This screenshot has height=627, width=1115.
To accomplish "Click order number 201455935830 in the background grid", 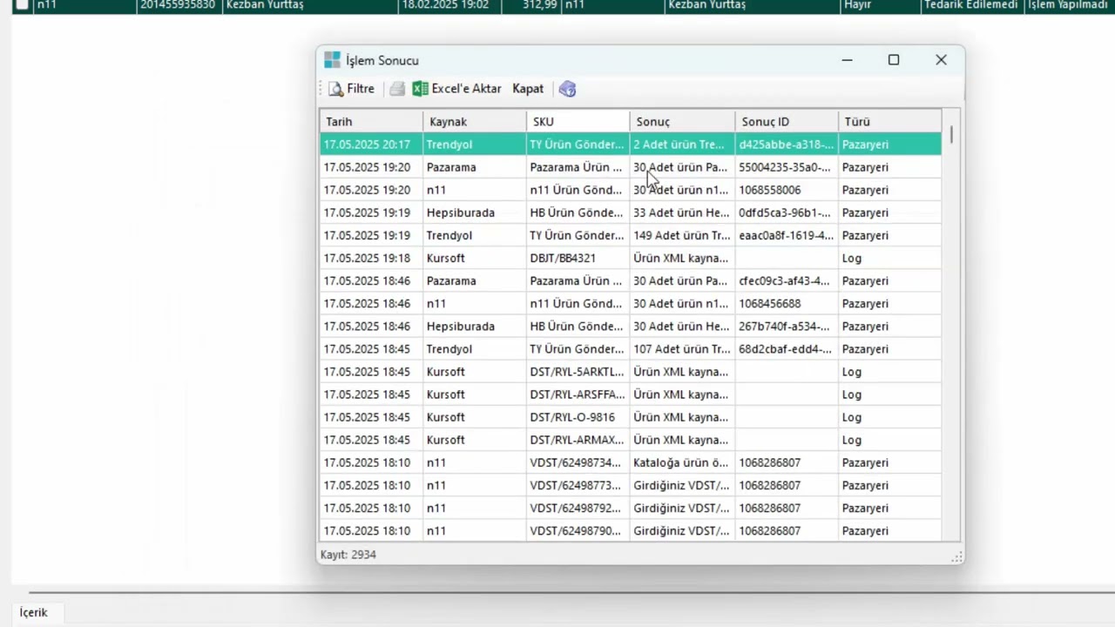I will (178, 5).
